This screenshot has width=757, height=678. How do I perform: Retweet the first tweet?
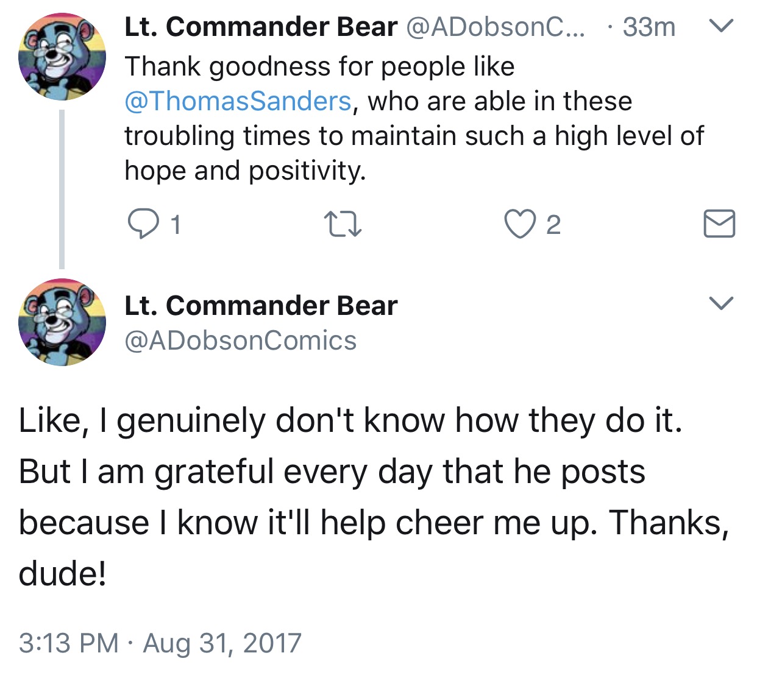[342, 224]
